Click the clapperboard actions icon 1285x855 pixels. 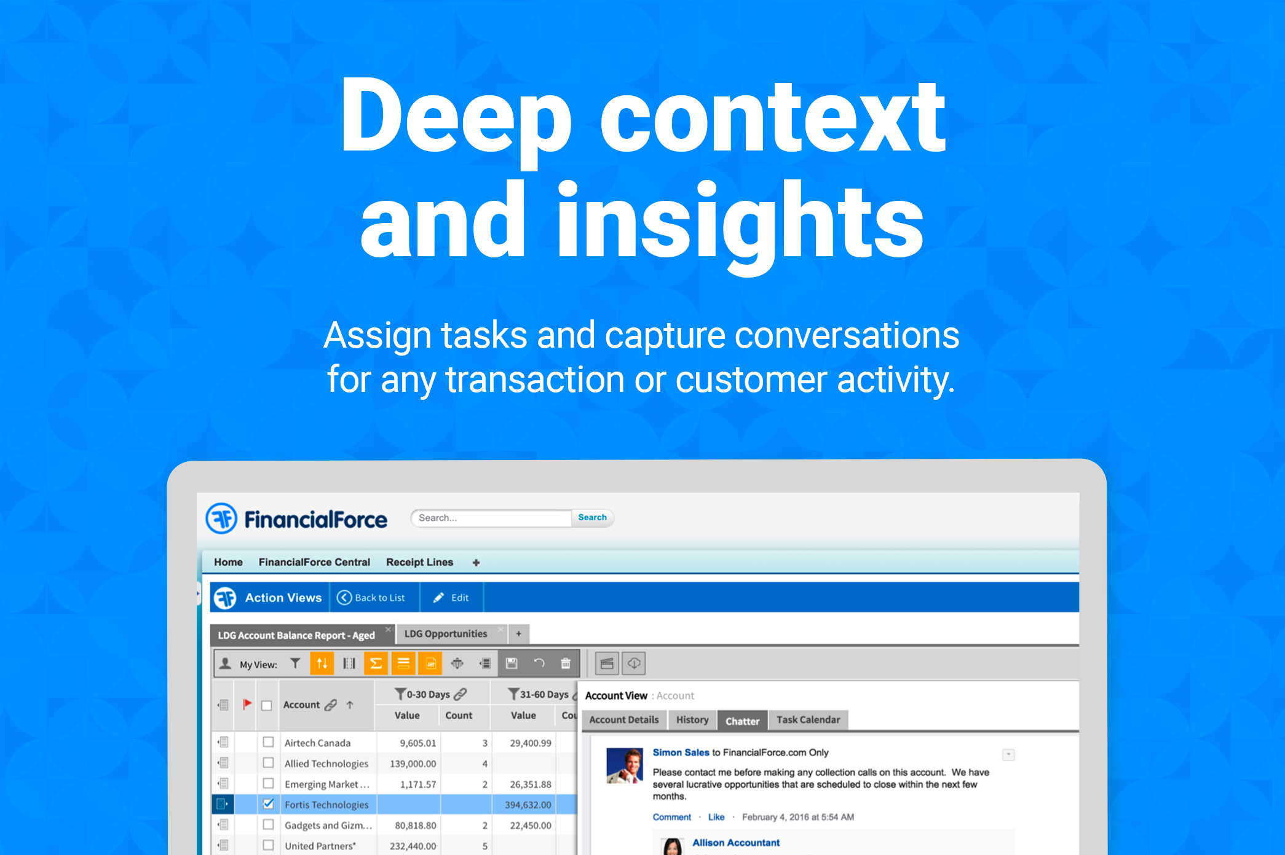pyautogui.click(x=607, y=663)
